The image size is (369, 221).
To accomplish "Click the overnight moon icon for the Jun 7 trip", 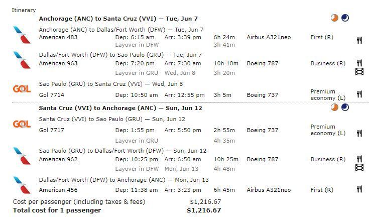I will click(345, 18).
